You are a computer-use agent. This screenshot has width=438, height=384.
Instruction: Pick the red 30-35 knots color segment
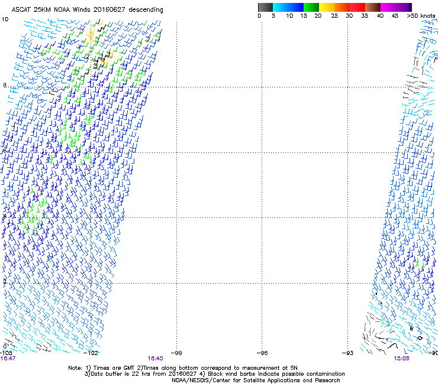[358, 7]
